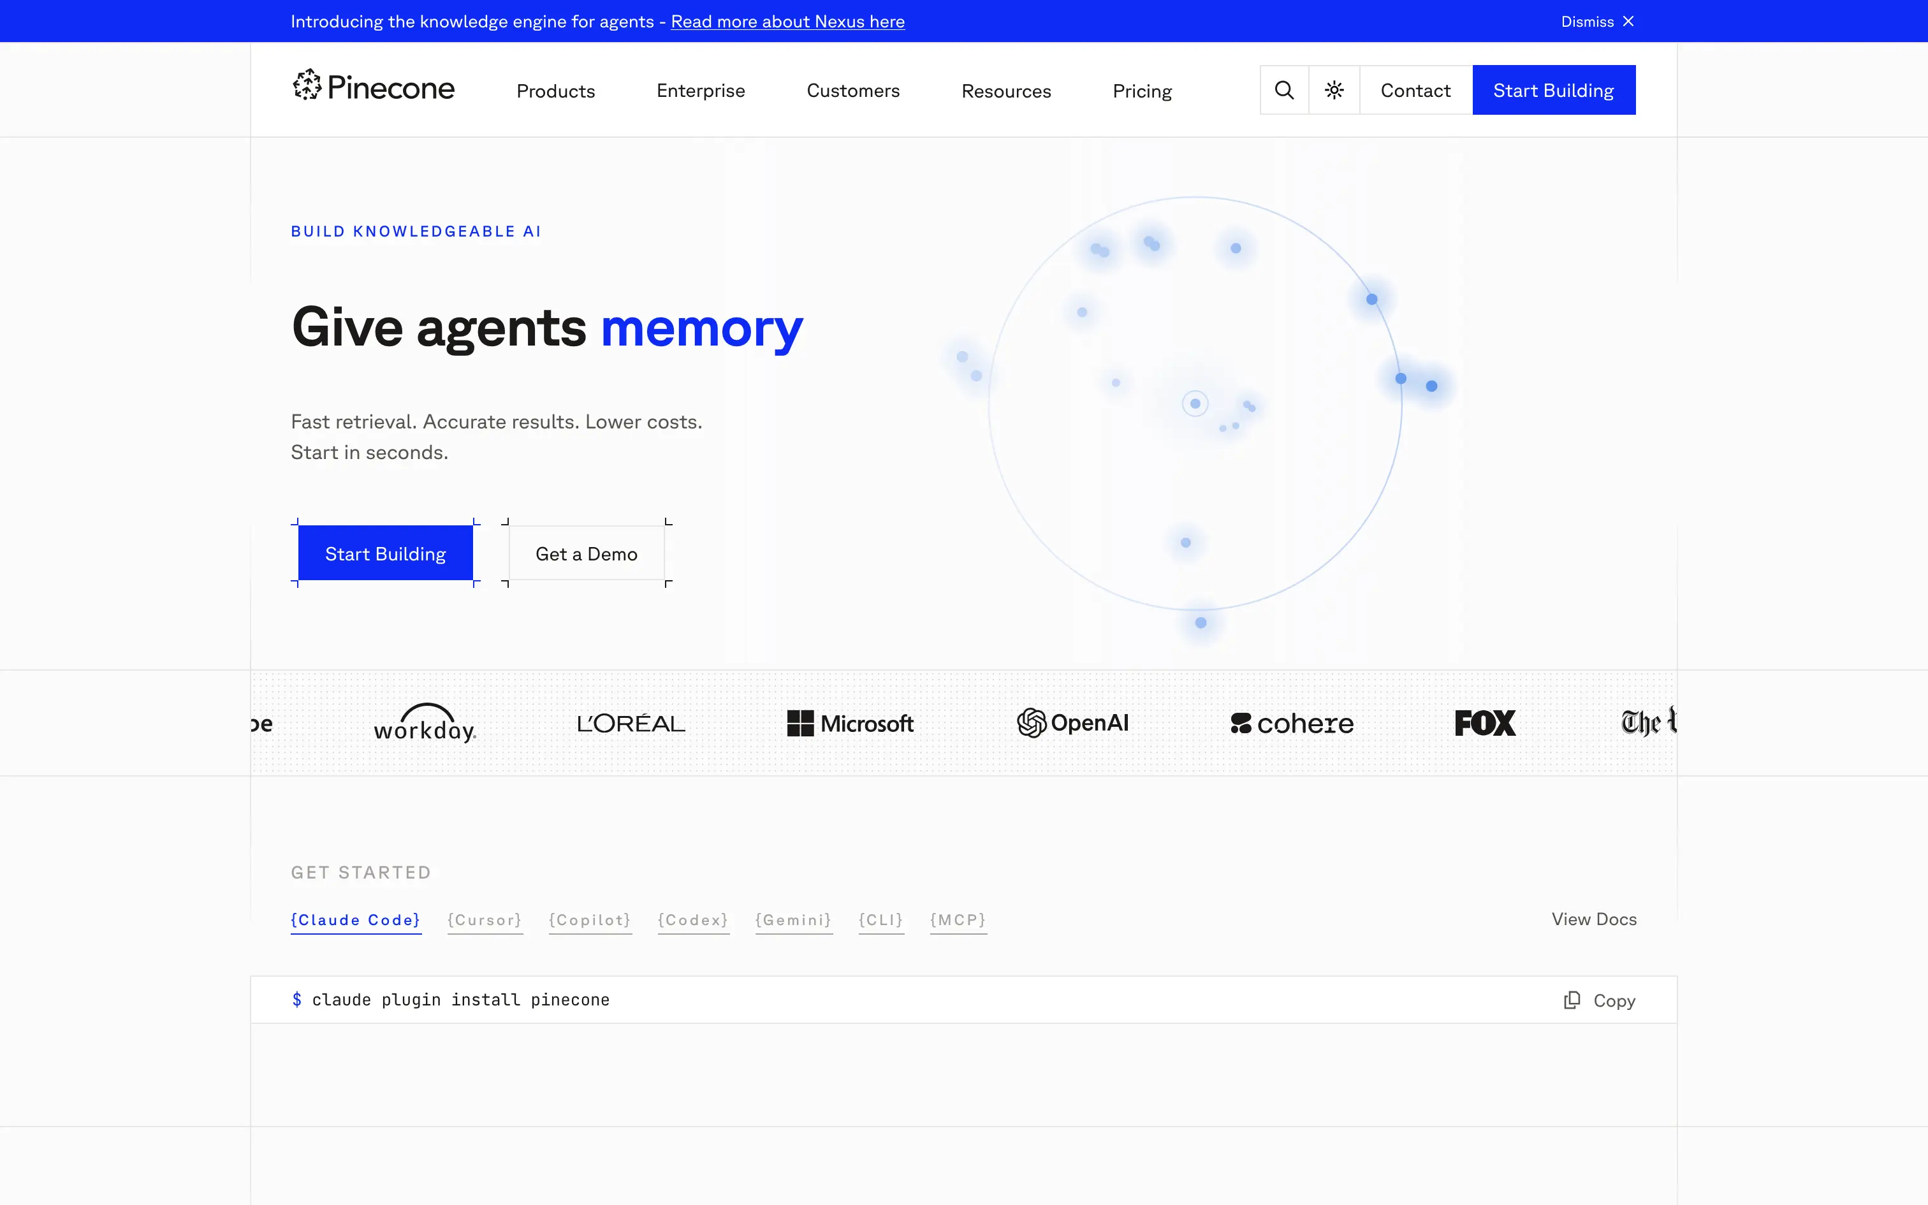Open the Products menu
Screen dimensions: 1928x1205
[555, 91]
